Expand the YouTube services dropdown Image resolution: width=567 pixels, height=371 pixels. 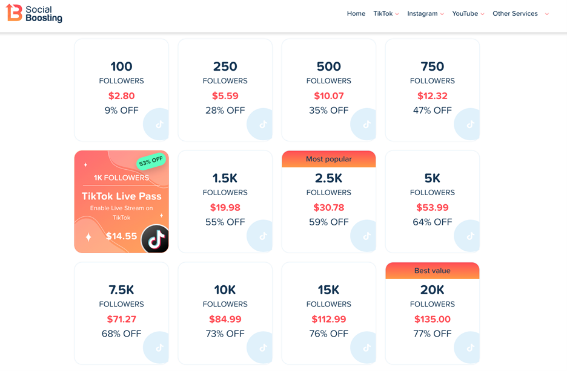click(468, 13)
